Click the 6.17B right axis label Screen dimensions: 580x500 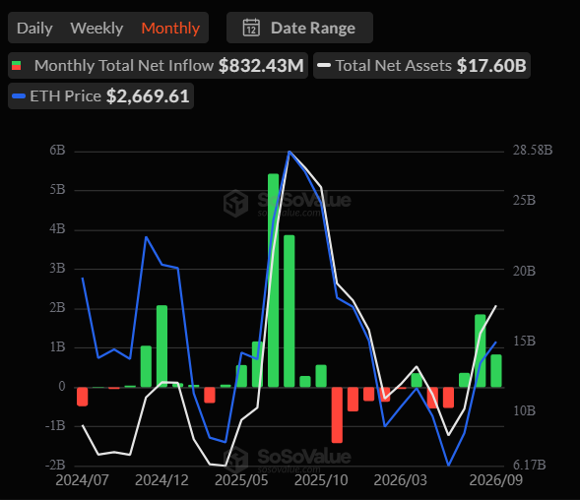pos(530,465)
